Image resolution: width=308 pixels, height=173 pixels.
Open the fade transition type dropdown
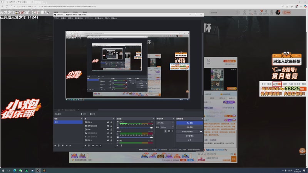click(x=165, y=123)
